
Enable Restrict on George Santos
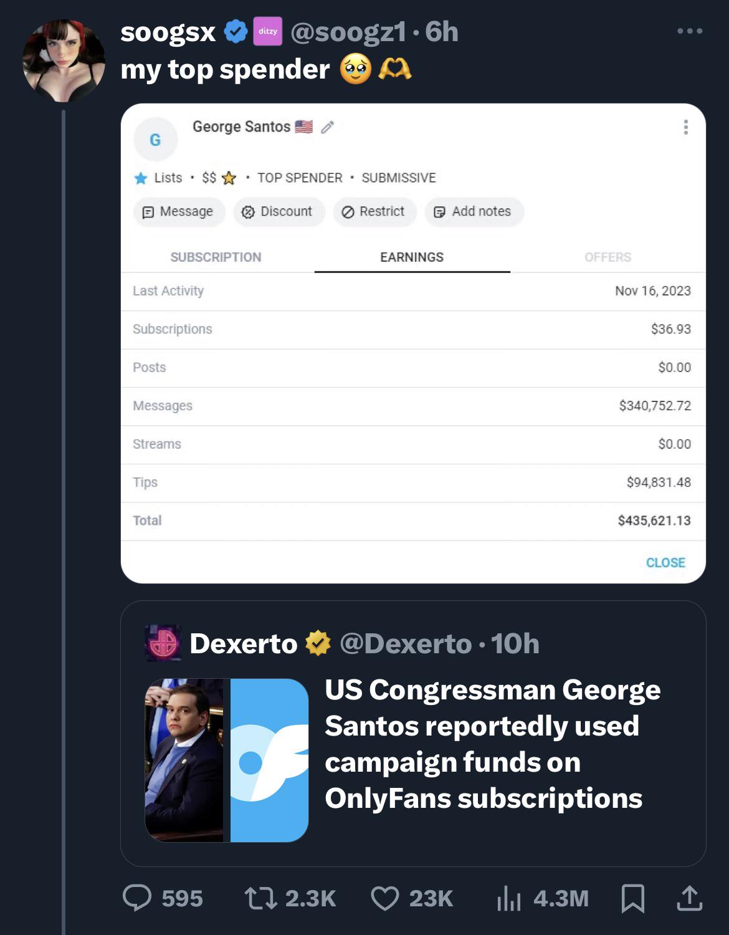(x=374, y=211)
